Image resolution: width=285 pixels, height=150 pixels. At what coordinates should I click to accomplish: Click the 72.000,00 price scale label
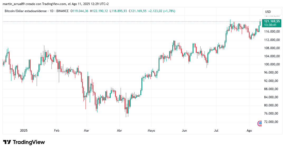[x=272, y=122]
